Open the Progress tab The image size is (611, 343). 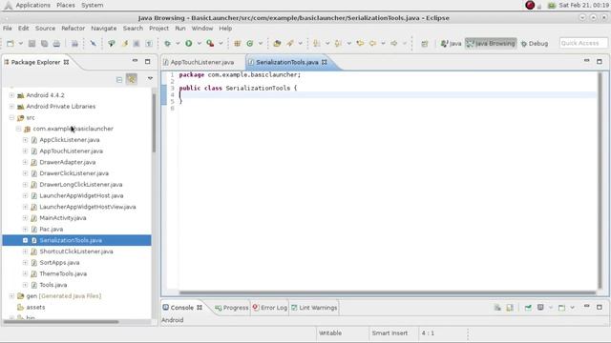tap(231, 308)
